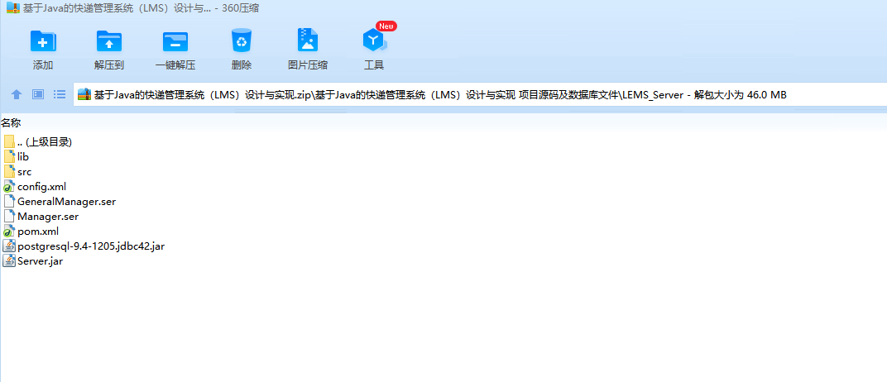Select the 'Server.jar' file name
Viewport: 887px width, 382px height.
pos(41,261)
